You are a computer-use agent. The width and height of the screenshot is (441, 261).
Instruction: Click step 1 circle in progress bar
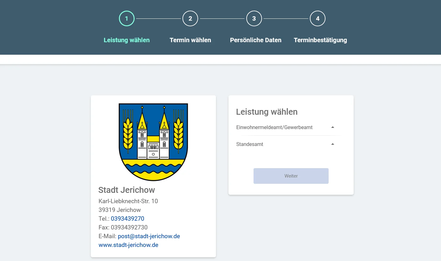126,18
